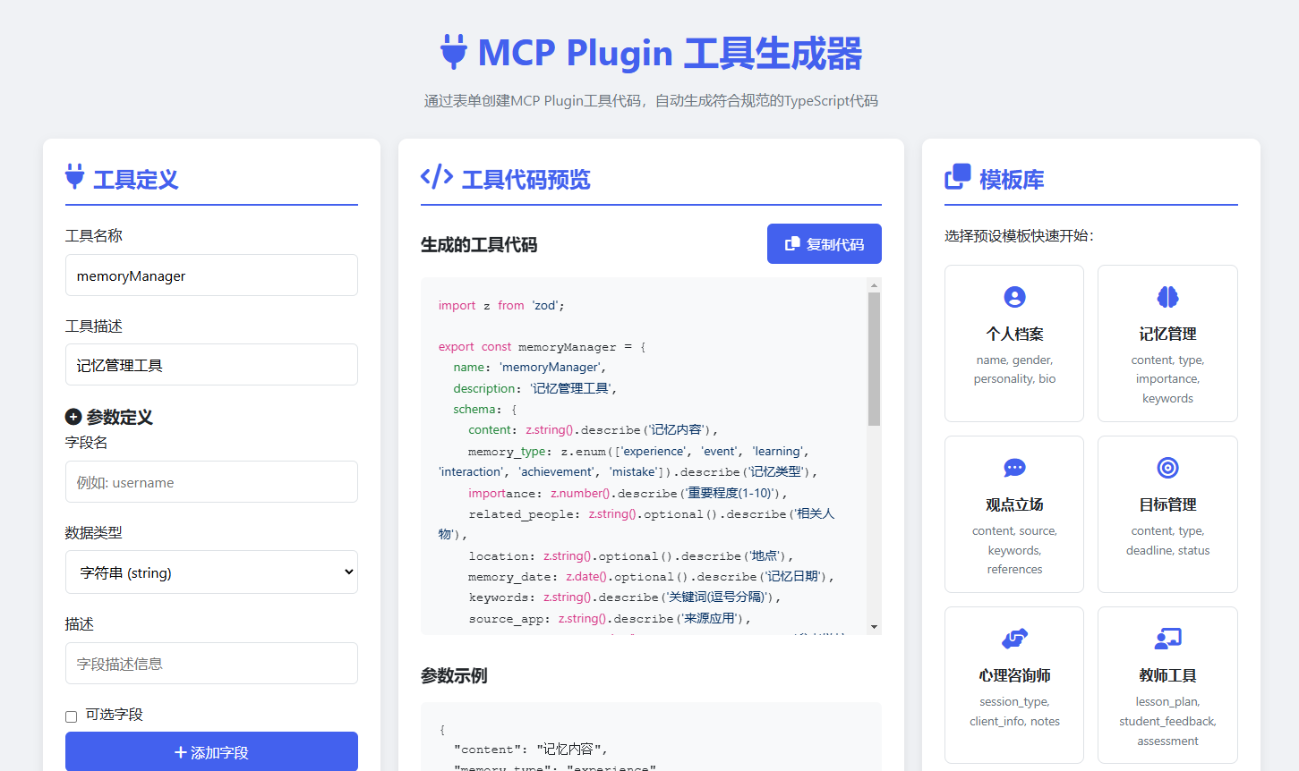Screen dimensions: 1299x771
Task: Click the 工具描述 input field
Action: click(x=211, y=364)
